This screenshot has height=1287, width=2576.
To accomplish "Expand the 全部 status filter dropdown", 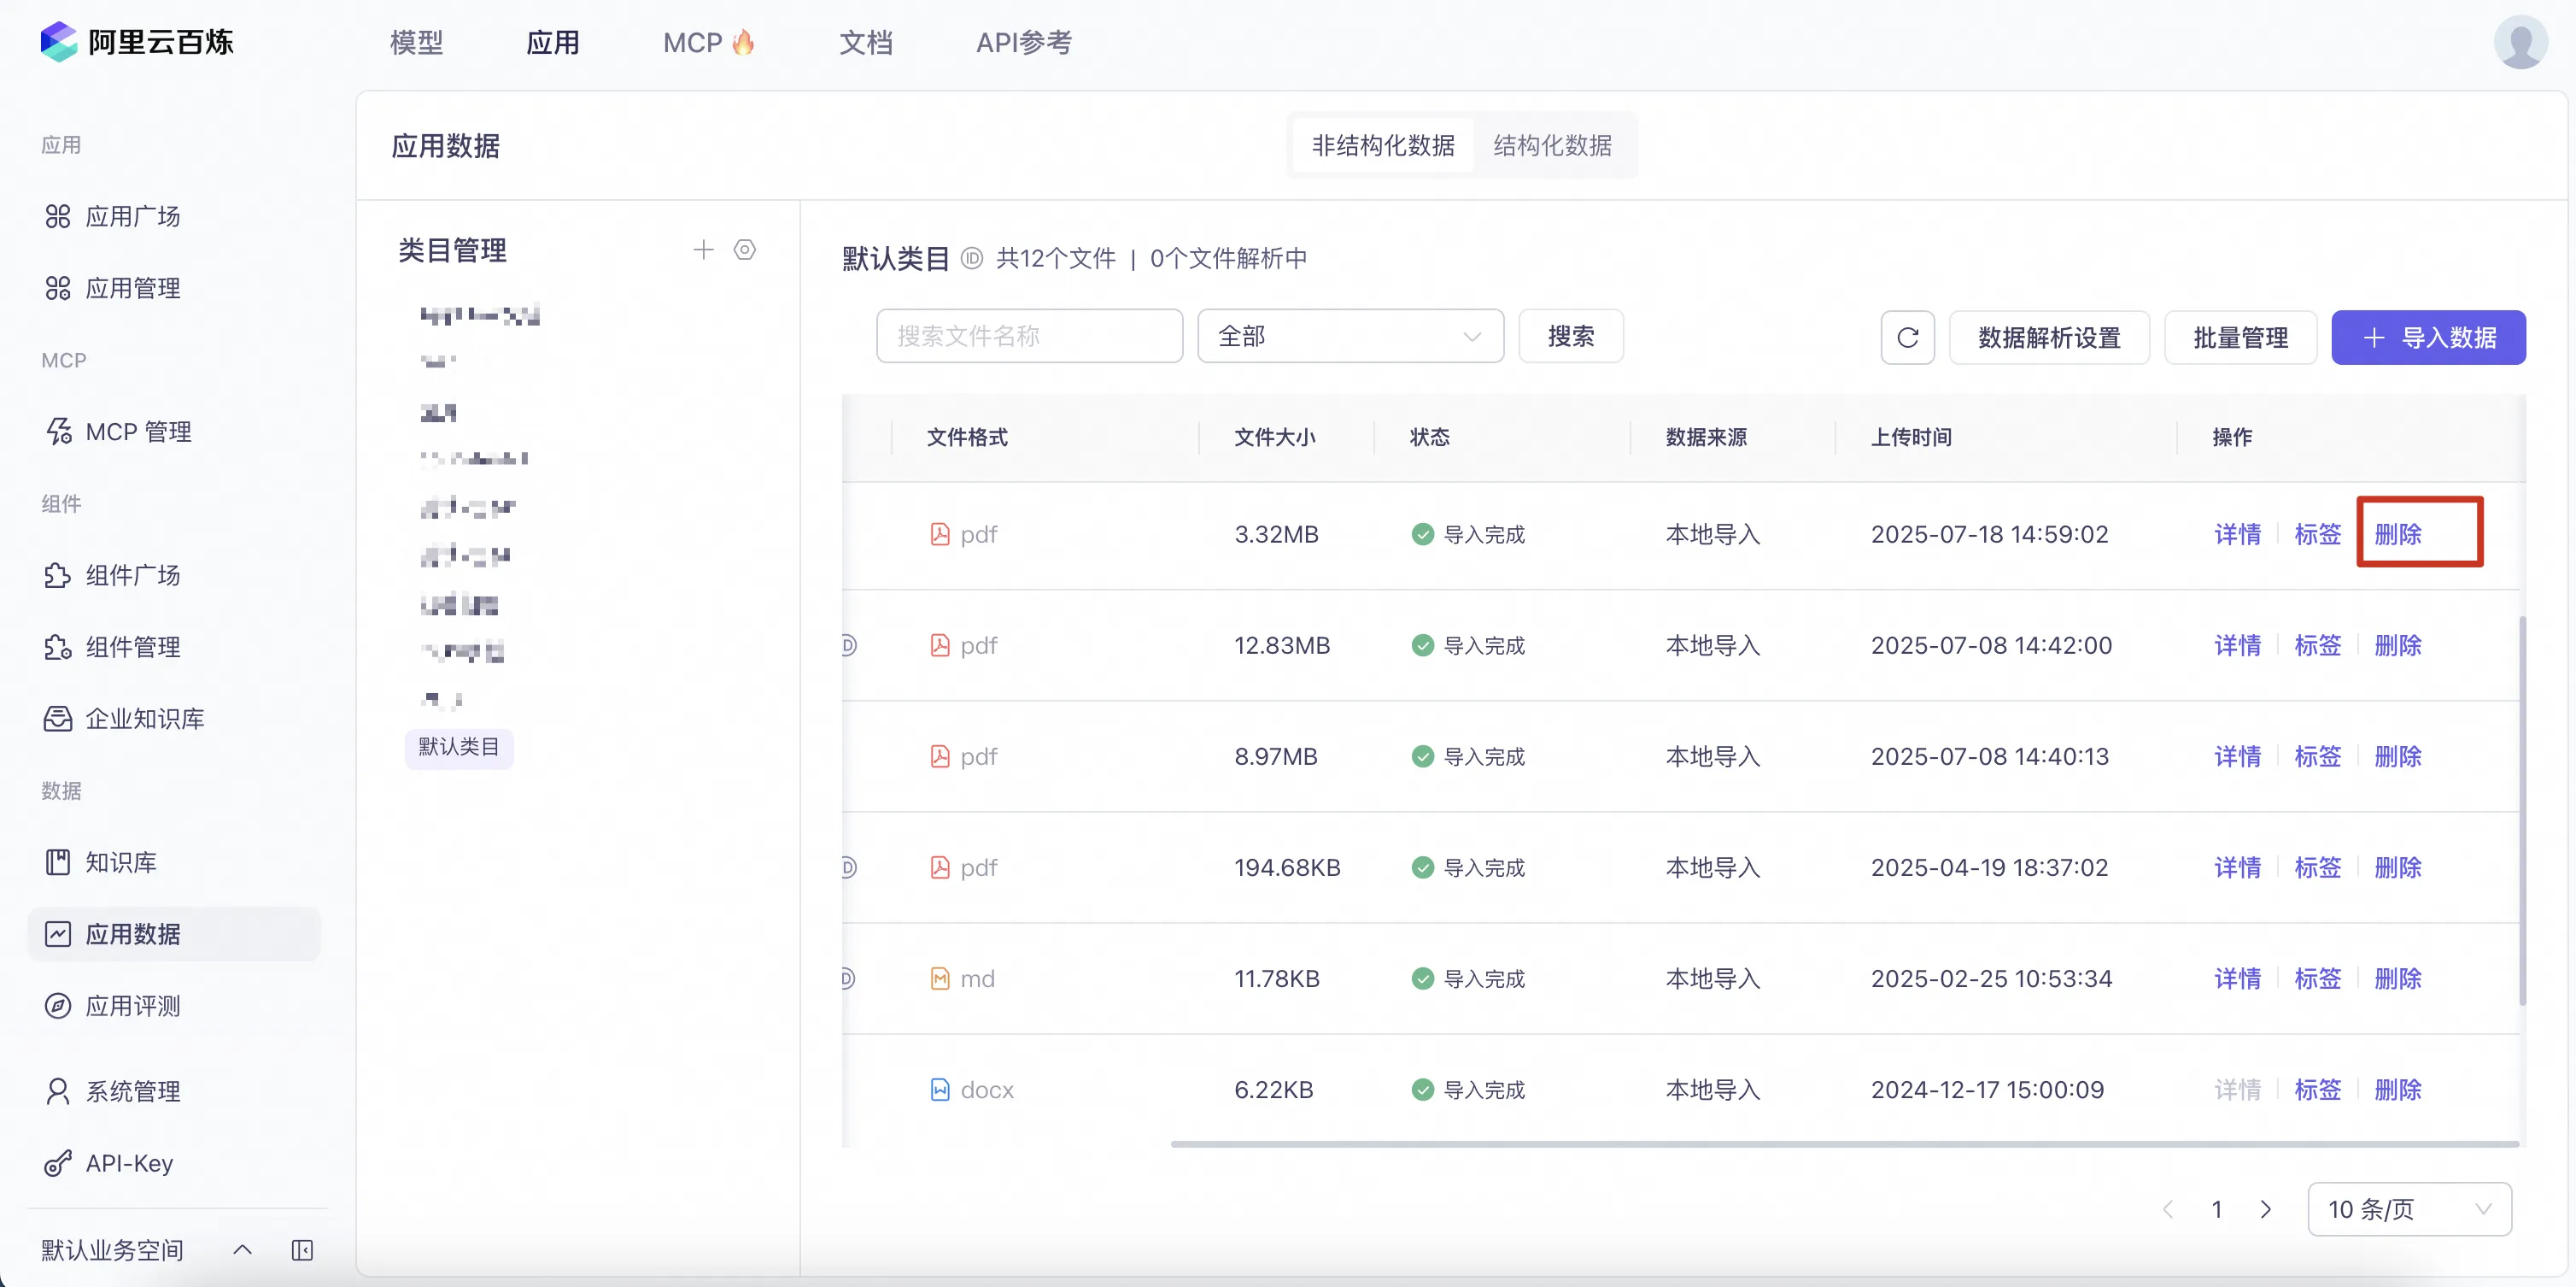I will click(x=1350, y=336).
